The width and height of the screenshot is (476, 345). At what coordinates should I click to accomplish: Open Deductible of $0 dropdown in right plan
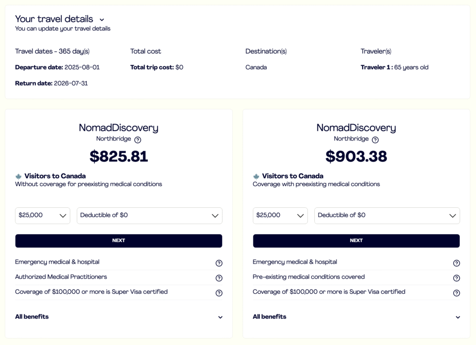pos(387,216)
